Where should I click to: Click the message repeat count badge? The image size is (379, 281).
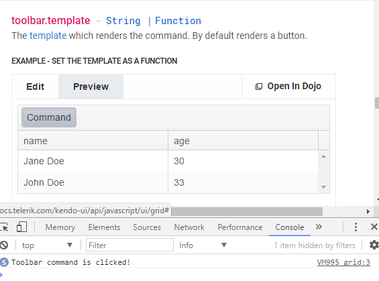pos(4,262)
